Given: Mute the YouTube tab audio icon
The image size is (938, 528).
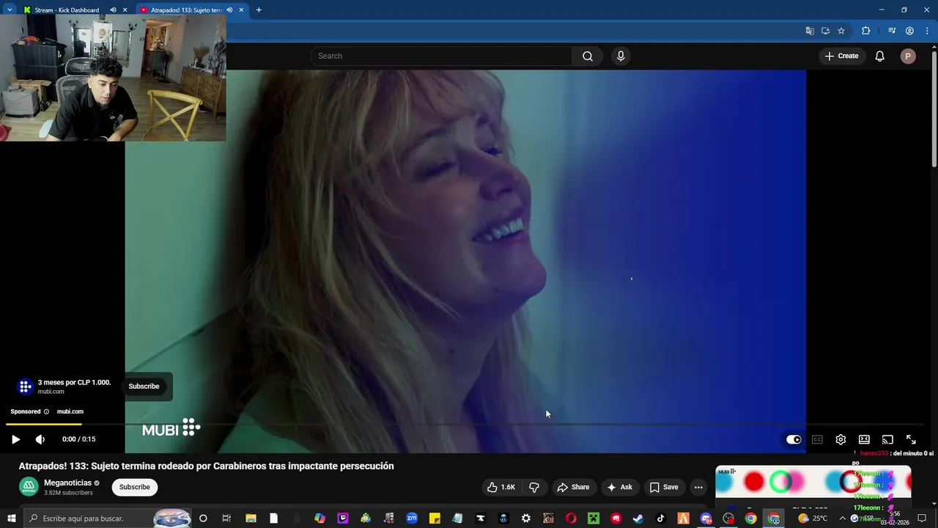Looking at the screenshot, I should click(x=229, y=10).
